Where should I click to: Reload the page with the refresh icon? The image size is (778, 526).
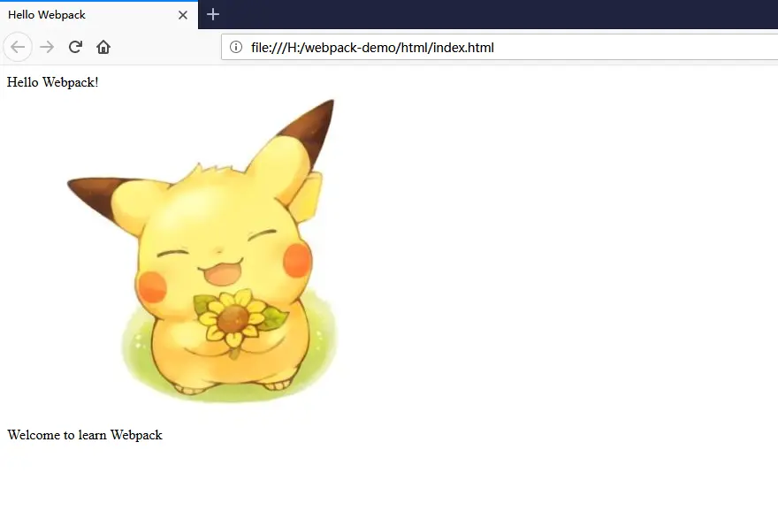point(75,47)
